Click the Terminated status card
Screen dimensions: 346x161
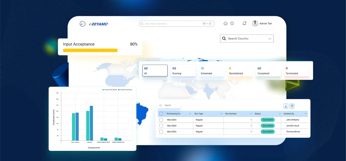(x=297, y=71)
